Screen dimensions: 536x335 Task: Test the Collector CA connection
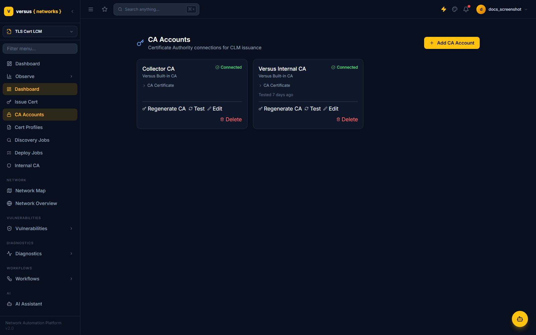pos(197,109)
